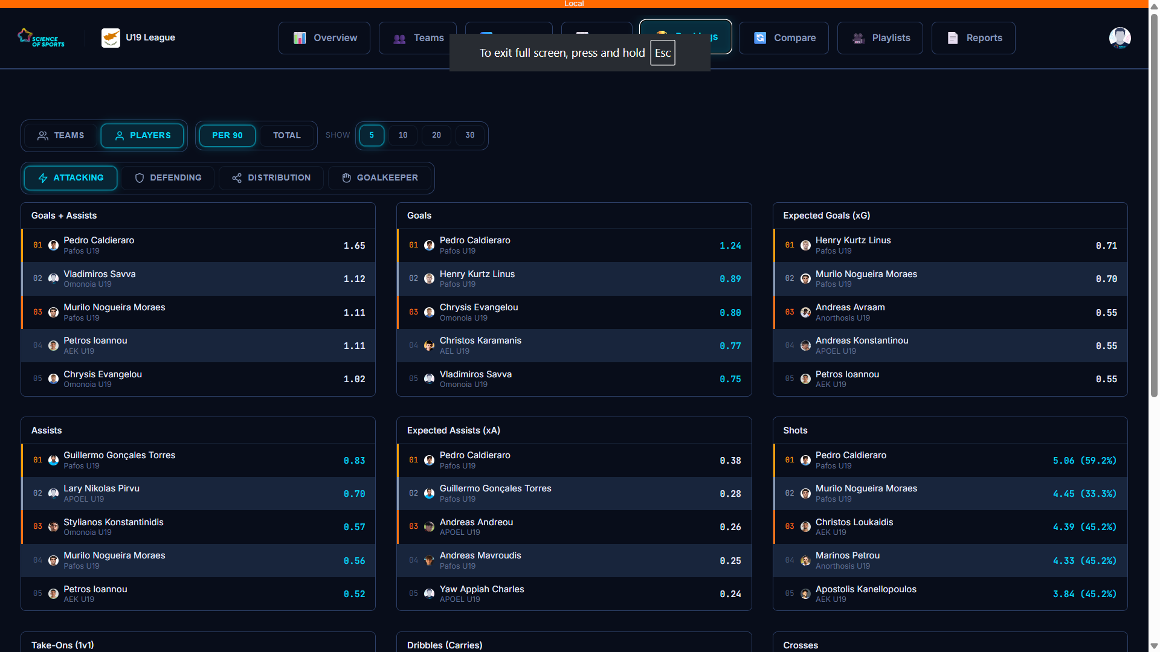Open Henry Kurtz Linus in Goals list
1160x652 pixels.
574,279
